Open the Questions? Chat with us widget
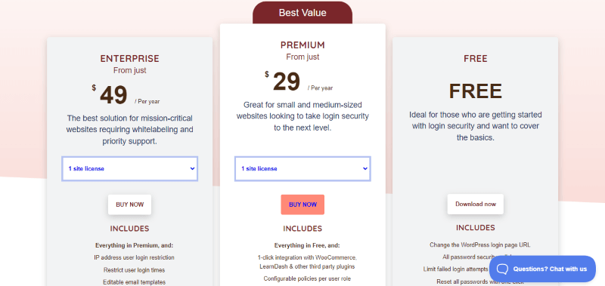605x286 pixels. pos(542,269)
